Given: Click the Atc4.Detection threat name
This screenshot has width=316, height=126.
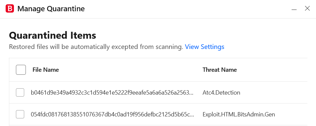Looking at the screenshot, I should 221,93.
